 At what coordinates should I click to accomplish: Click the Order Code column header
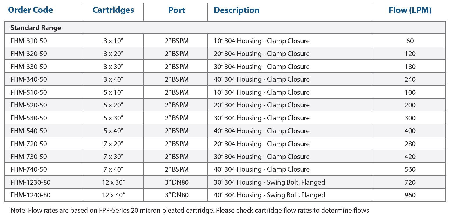[x=30, y=10]
